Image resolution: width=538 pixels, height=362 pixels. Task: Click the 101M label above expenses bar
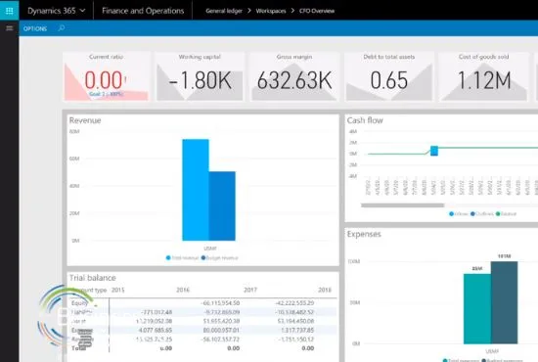pyautogui.click(x=504, y=256)
